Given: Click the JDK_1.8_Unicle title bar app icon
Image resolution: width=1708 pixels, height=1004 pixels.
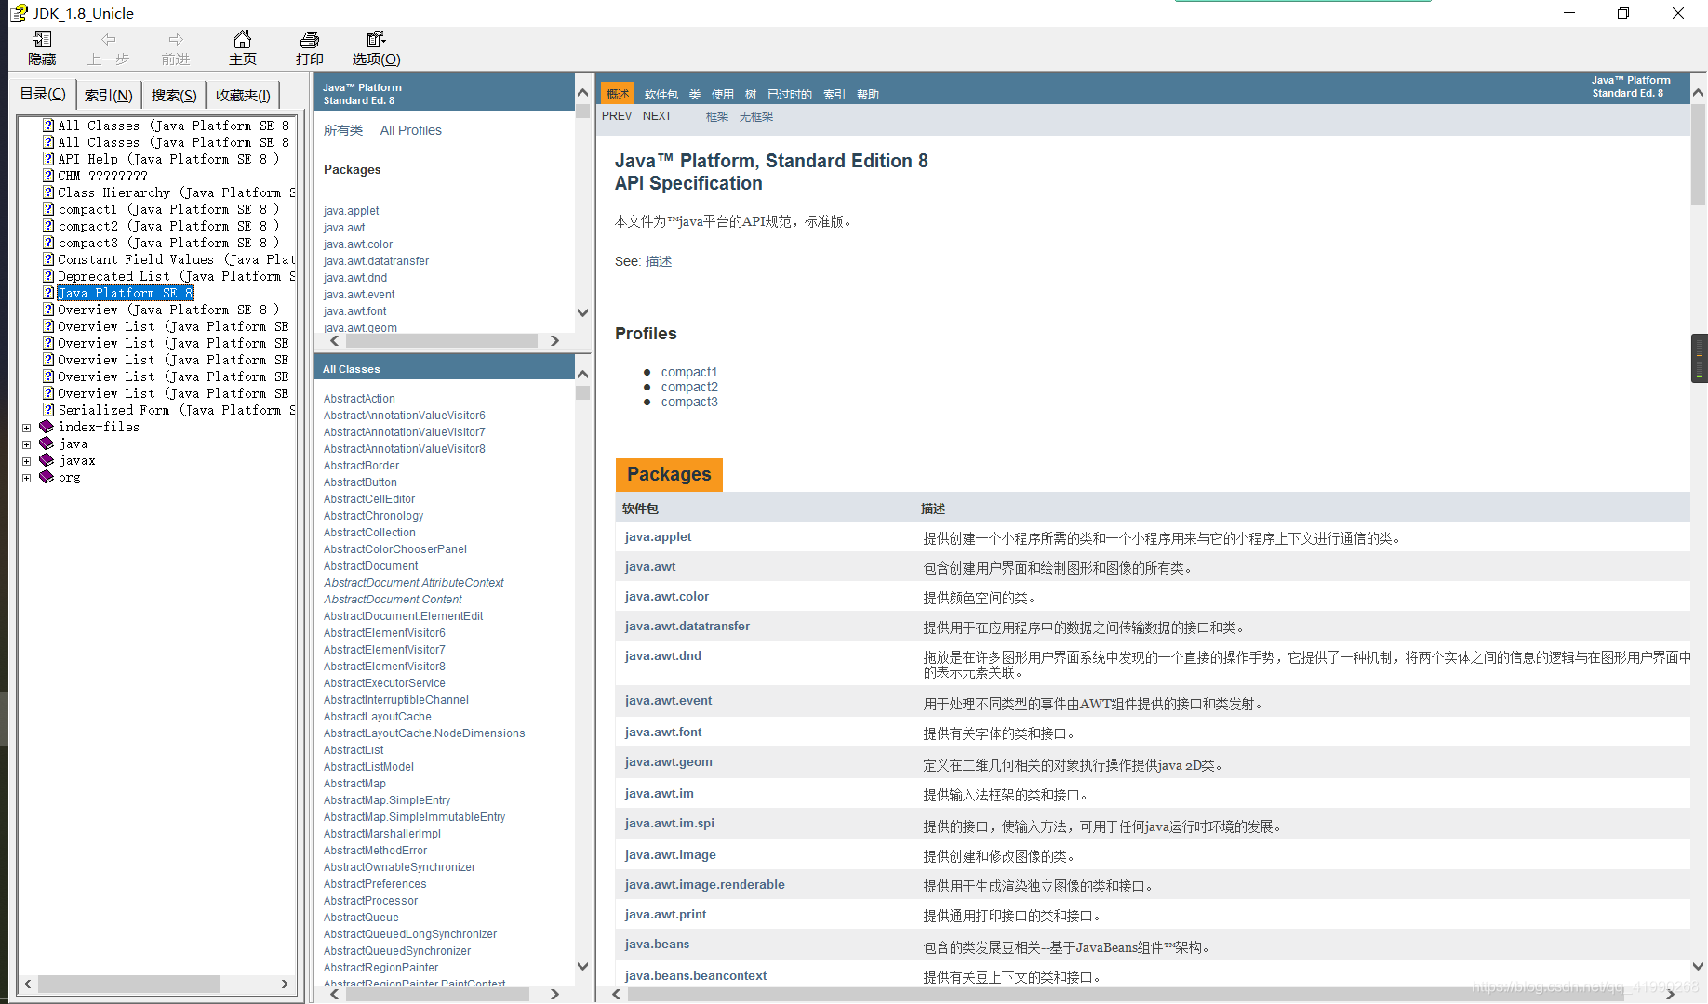Looking at the screenshot, I should pyautogui.click(x=19, y=13).
